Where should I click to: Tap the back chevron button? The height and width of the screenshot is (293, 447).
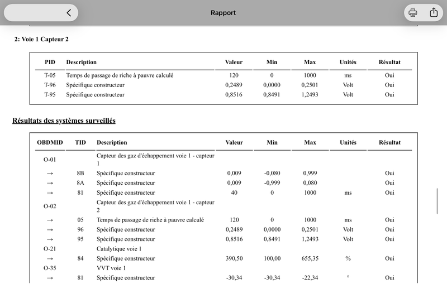[x=69, y=12]
